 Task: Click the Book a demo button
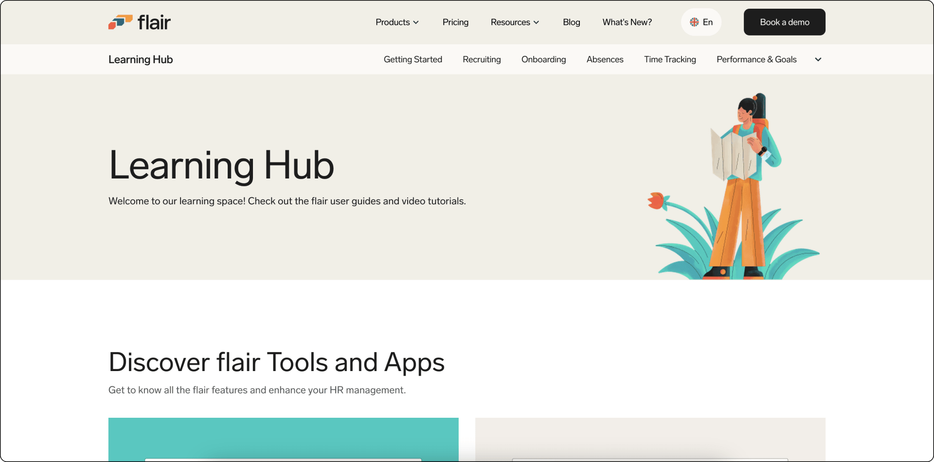[x=785, y=22]
